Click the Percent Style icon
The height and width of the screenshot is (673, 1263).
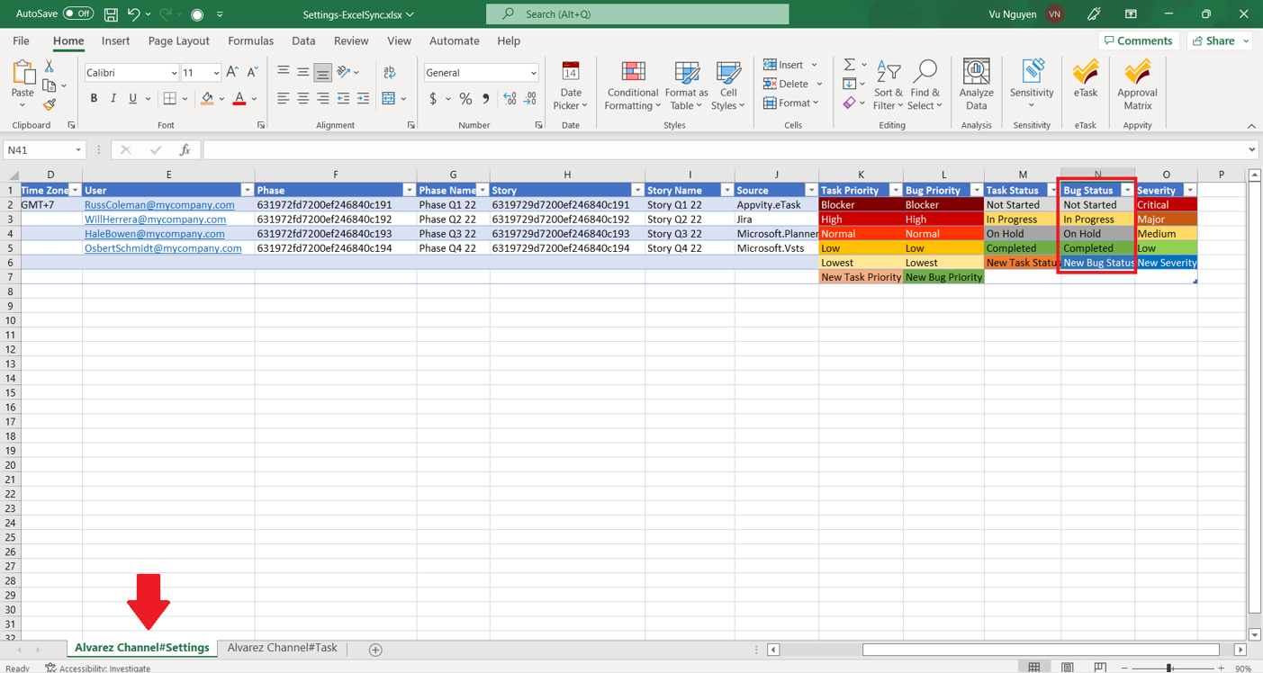(465, 99)
